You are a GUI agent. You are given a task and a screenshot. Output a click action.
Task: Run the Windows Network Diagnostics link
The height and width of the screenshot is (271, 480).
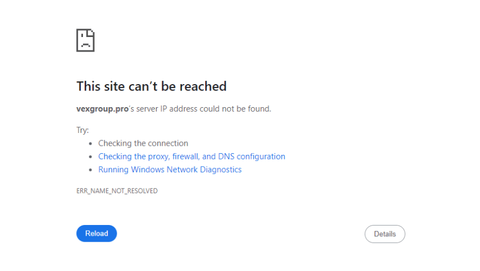(x=170, y=169)
